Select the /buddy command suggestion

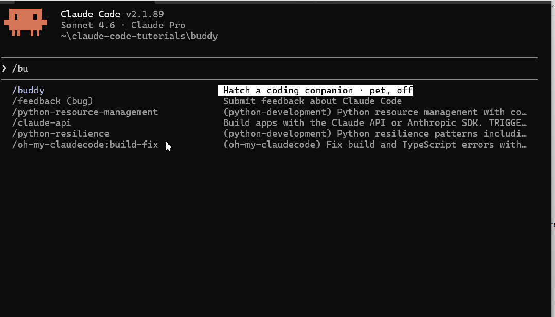pyautogui.click(x=28, y=91)
